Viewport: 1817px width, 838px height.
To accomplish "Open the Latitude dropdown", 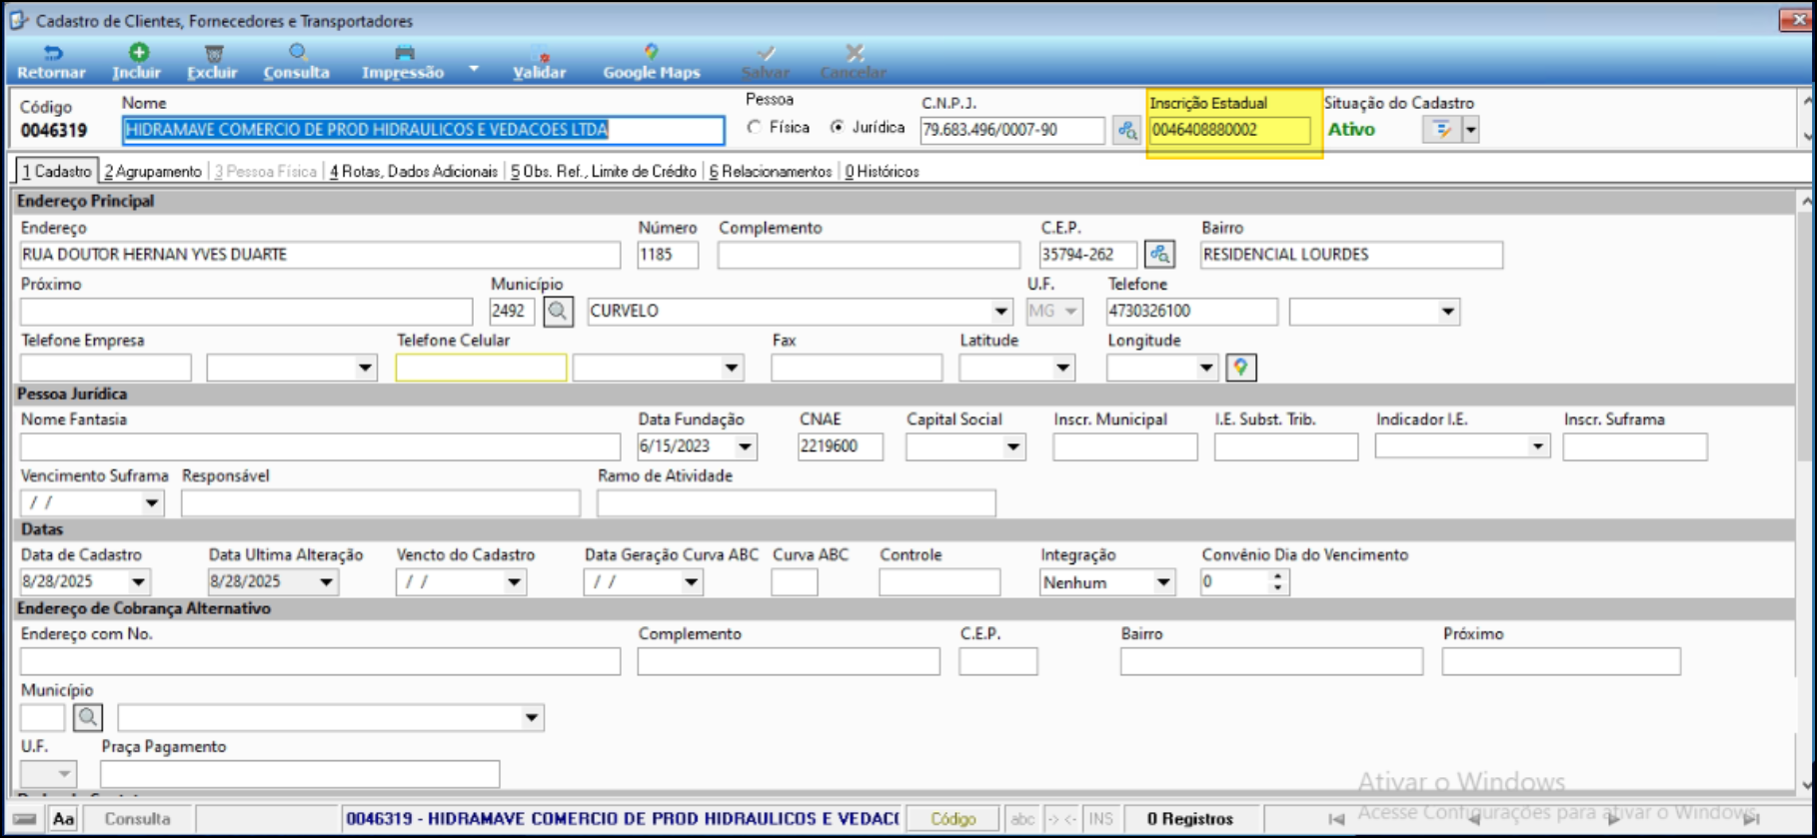I will [1062, 368].
